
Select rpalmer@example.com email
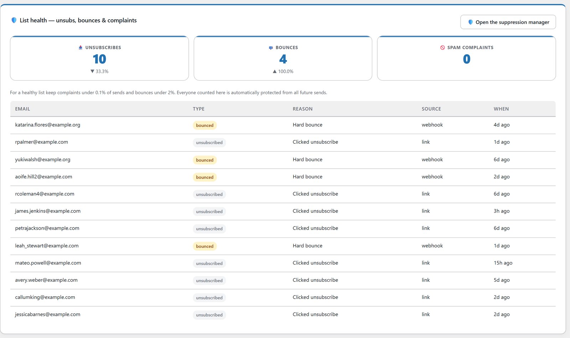pos(42,142)
